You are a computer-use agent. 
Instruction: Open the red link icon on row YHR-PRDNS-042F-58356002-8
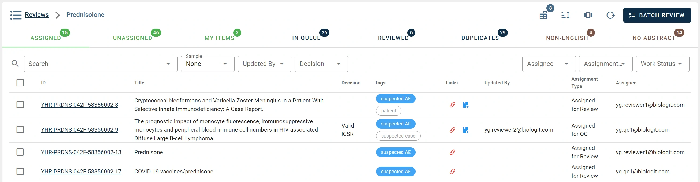[x=452, y=105]
